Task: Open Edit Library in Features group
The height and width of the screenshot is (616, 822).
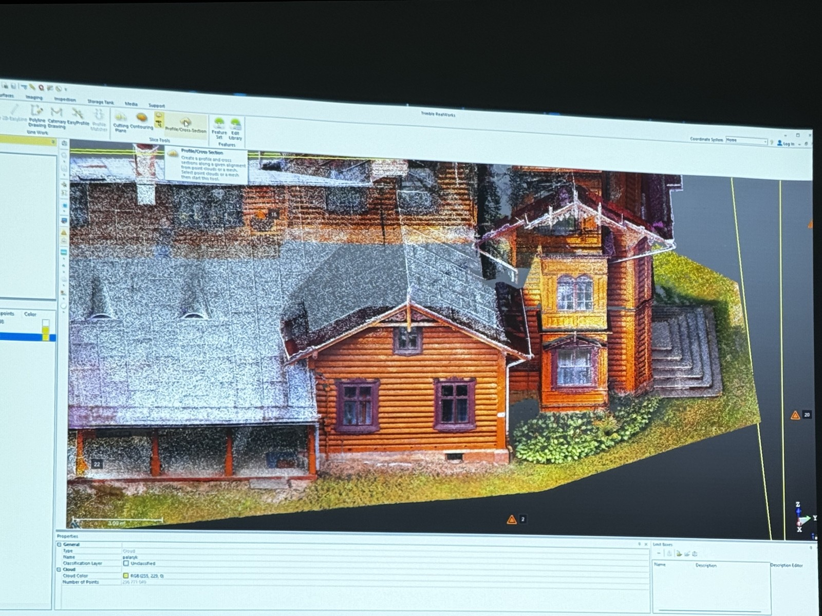Action: pyautogui.click(x=235, y=128)
